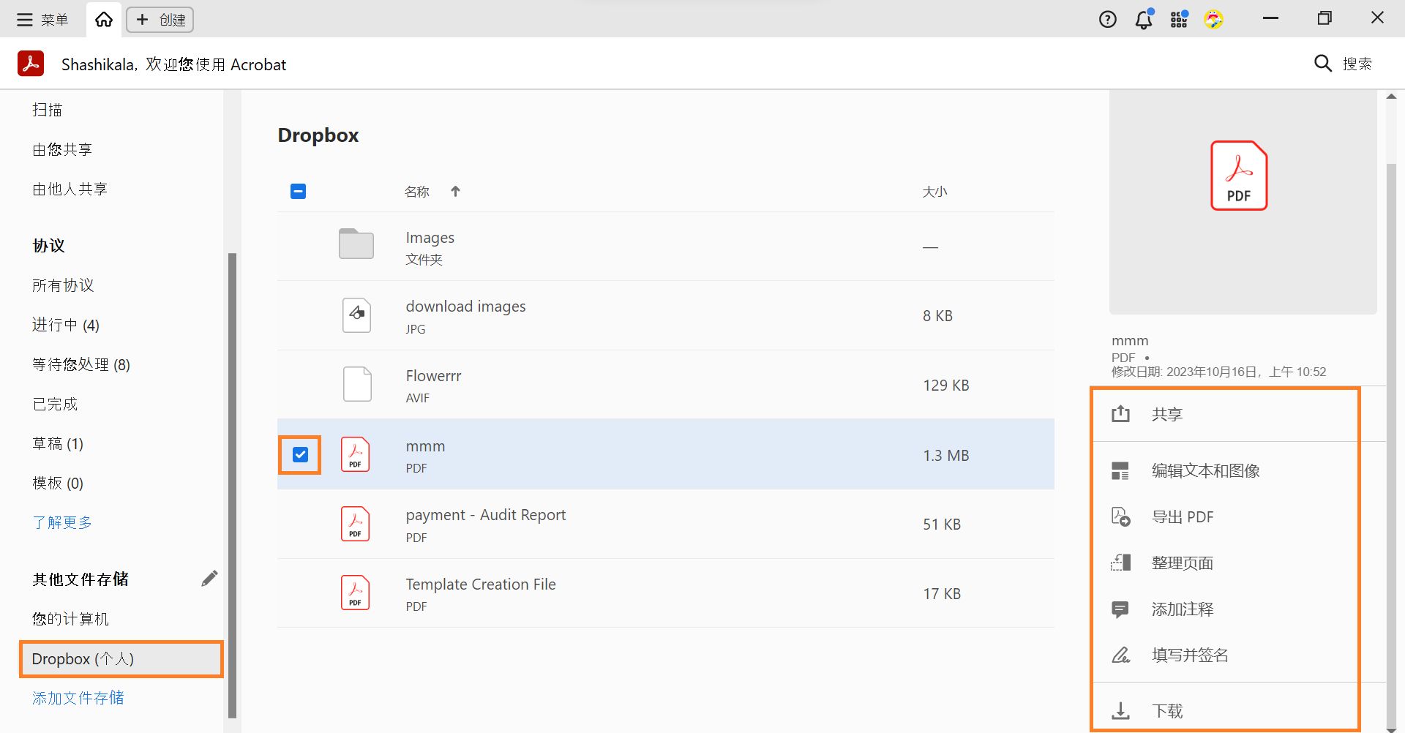
Task: Click the Share icon for mmm
Action: click(x=1120, y=414)
